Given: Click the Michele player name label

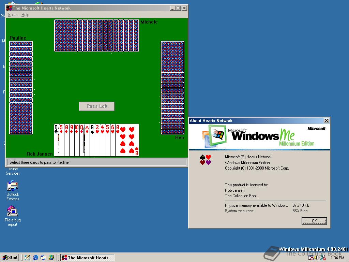Looking at the screenshot, I should tap(149, 22).
